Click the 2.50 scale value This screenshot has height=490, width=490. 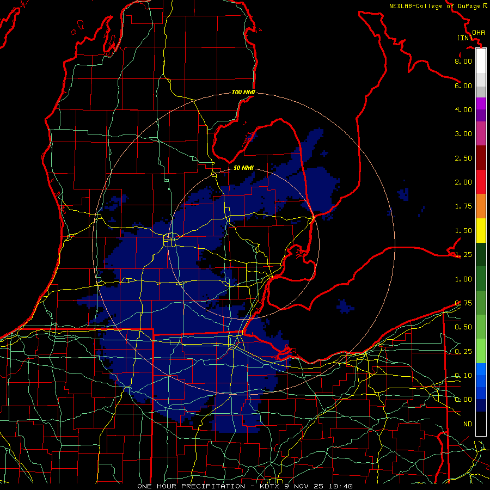pos(463,158)
